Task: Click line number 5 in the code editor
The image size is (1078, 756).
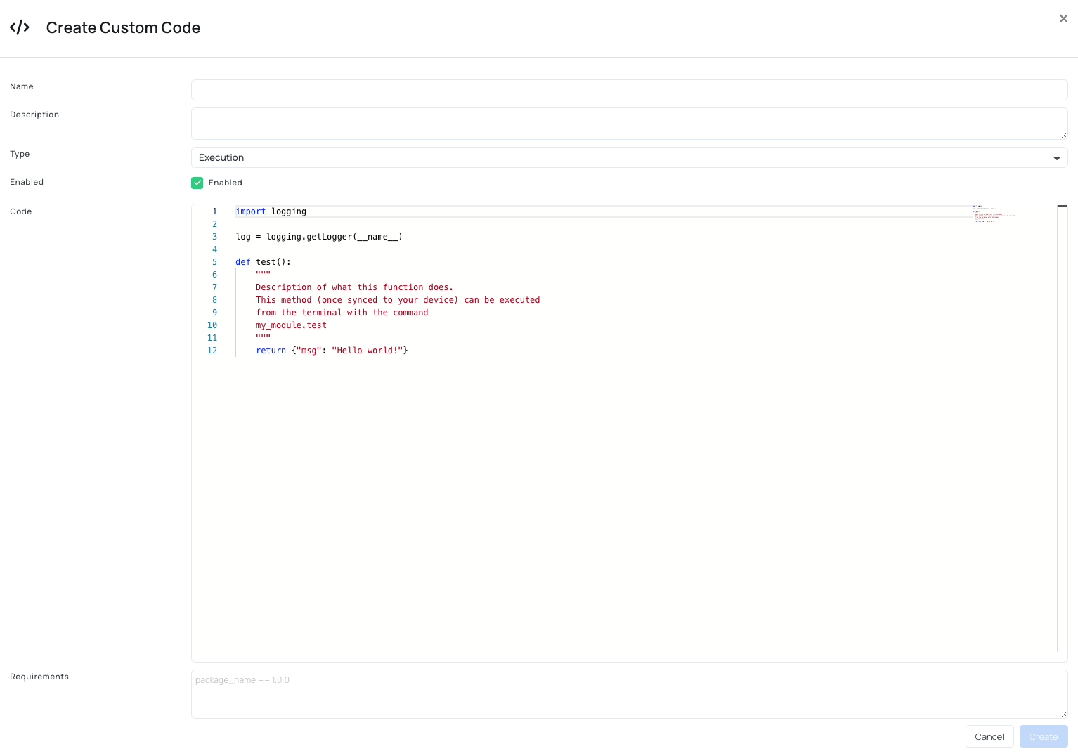Action: coord(214,261)
